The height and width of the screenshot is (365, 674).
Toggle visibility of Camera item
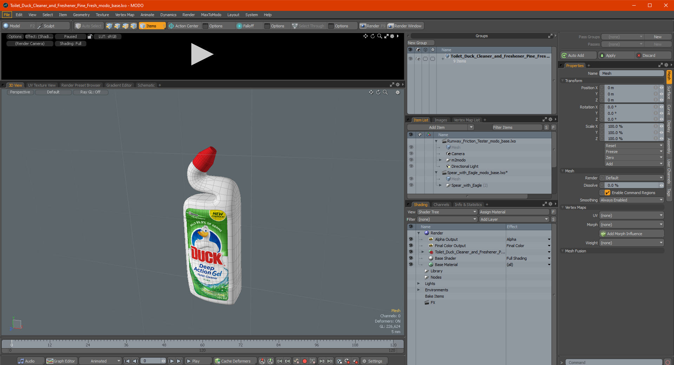pos(411,154)
